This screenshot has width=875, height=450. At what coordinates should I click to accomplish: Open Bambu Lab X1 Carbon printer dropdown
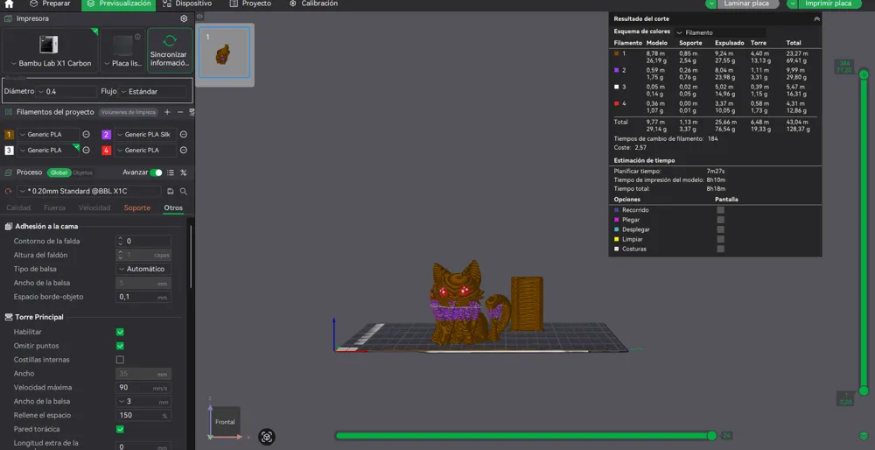pos(50,63)
